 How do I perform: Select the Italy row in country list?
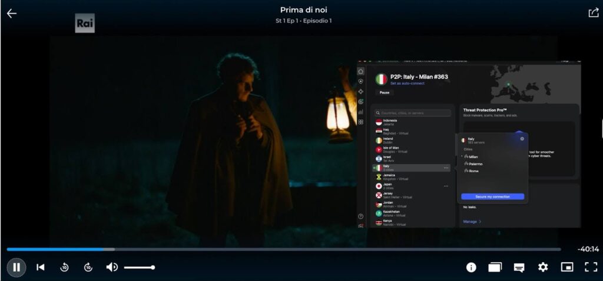coord(412,168)
